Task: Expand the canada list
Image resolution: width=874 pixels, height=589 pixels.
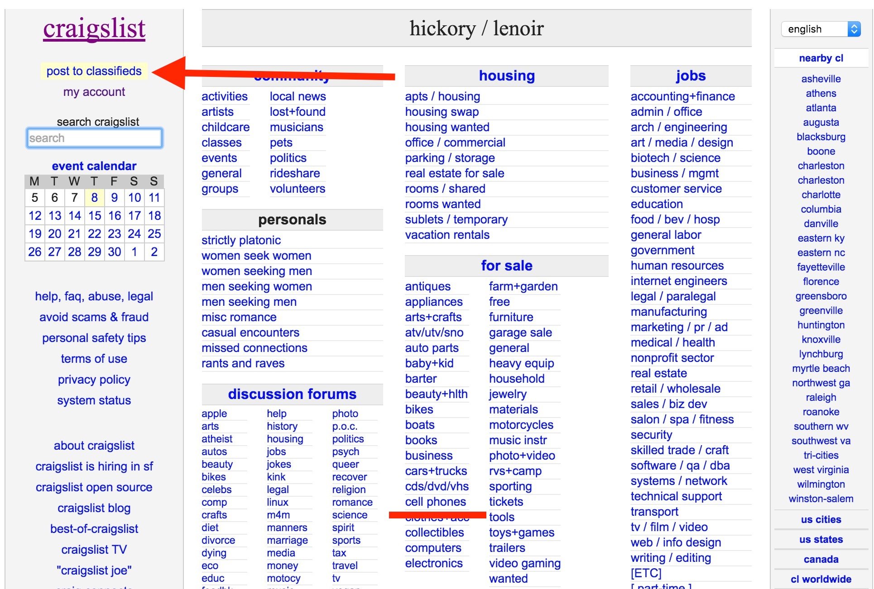Action: (821, 560)
